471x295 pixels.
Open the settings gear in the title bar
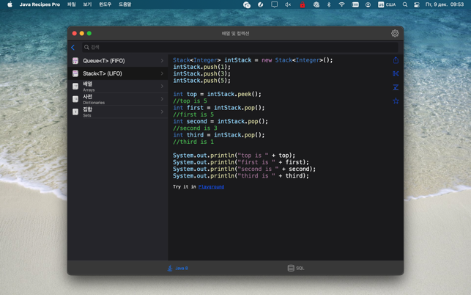pyautogui.click(x=395, y=34)
